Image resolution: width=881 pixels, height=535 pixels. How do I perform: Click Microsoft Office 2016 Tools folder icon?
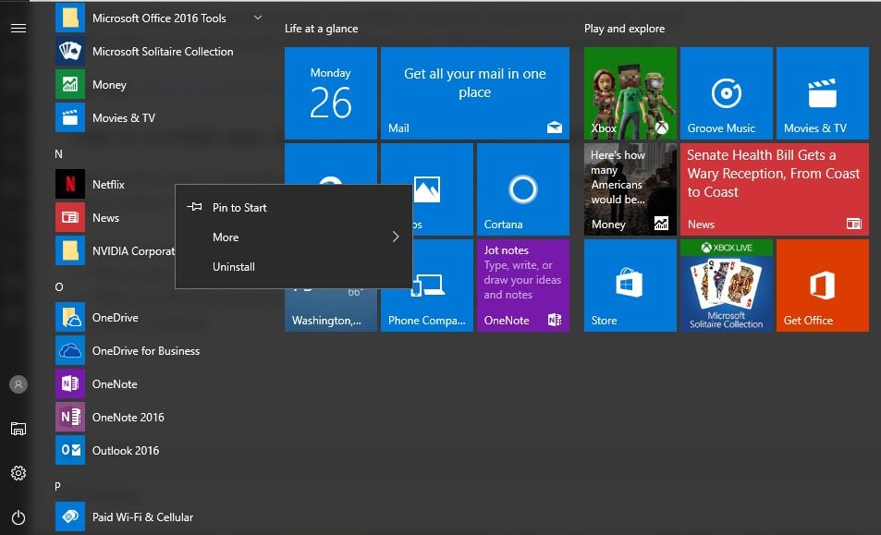tap(70, 18)
